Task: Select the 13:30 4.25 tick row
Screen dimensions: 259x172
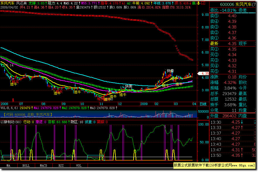Action: 233,122
